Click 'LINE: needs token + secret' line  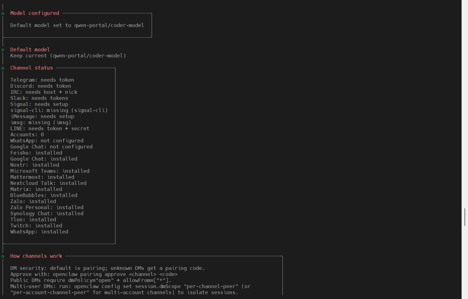[50, 128]
